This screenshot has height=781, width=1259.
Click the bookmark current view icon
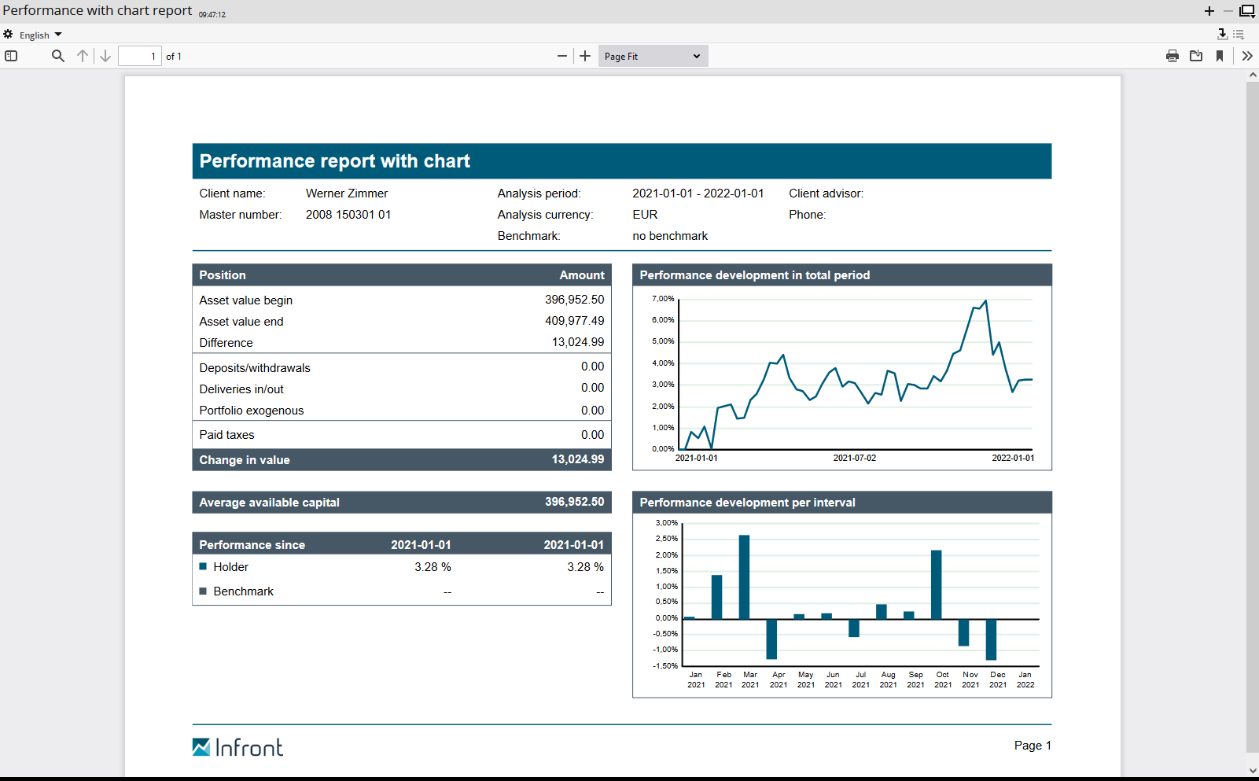click(x=1220, y=56)
